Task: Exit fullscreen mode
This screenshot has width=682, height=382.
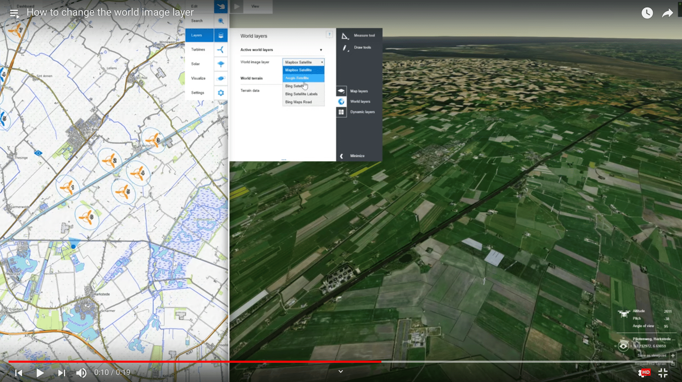Action: (663, 373)
